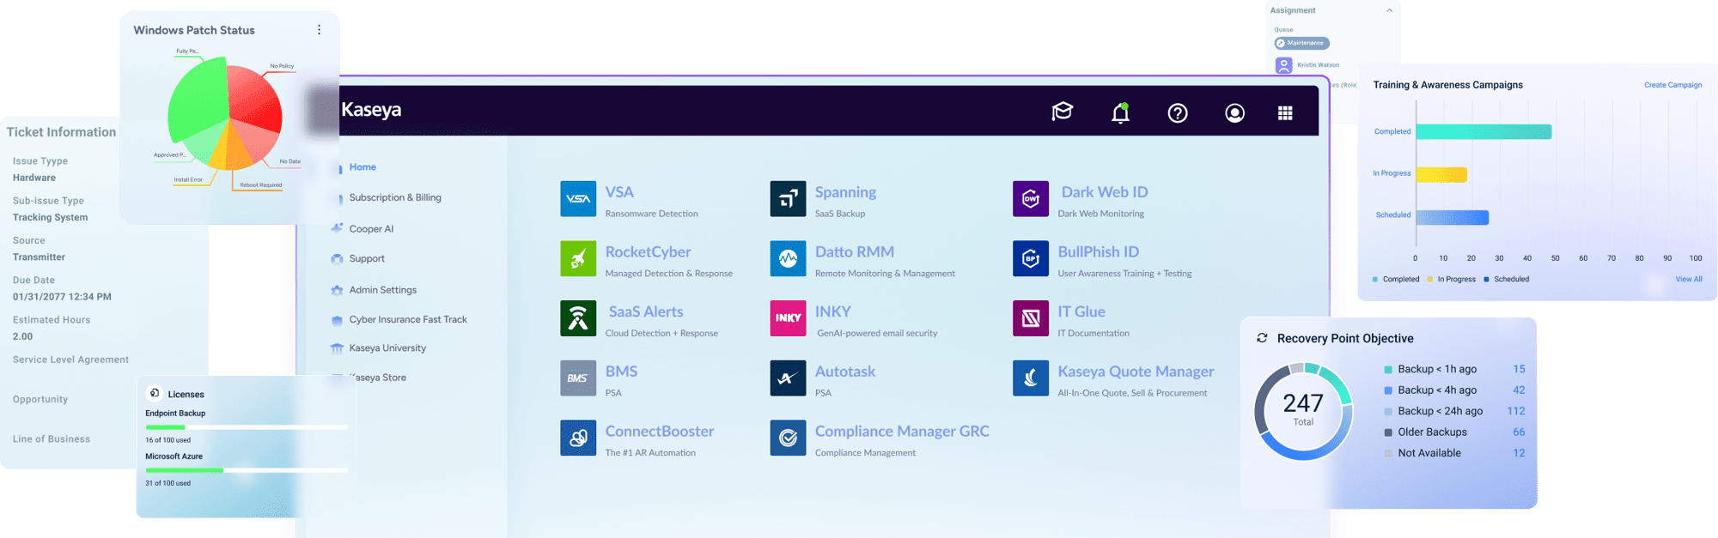
Task: Click the refresh icon in Recovery Point Objective
Action: (1262, 338)
